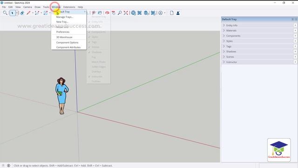This screenshot has width=298, height=168.
Task: Select the Arc drawing tool
Action: (37, 13)
